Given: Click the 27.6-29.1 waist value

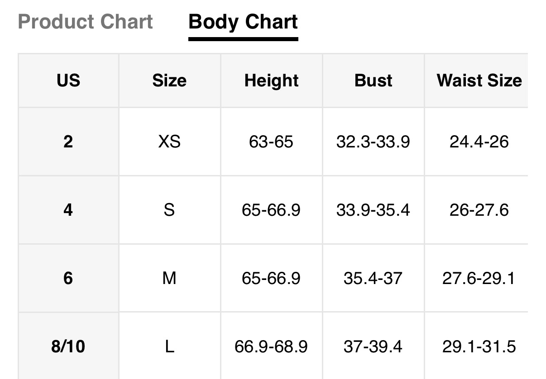Looking at the screenshot, I should pos(479,278).
